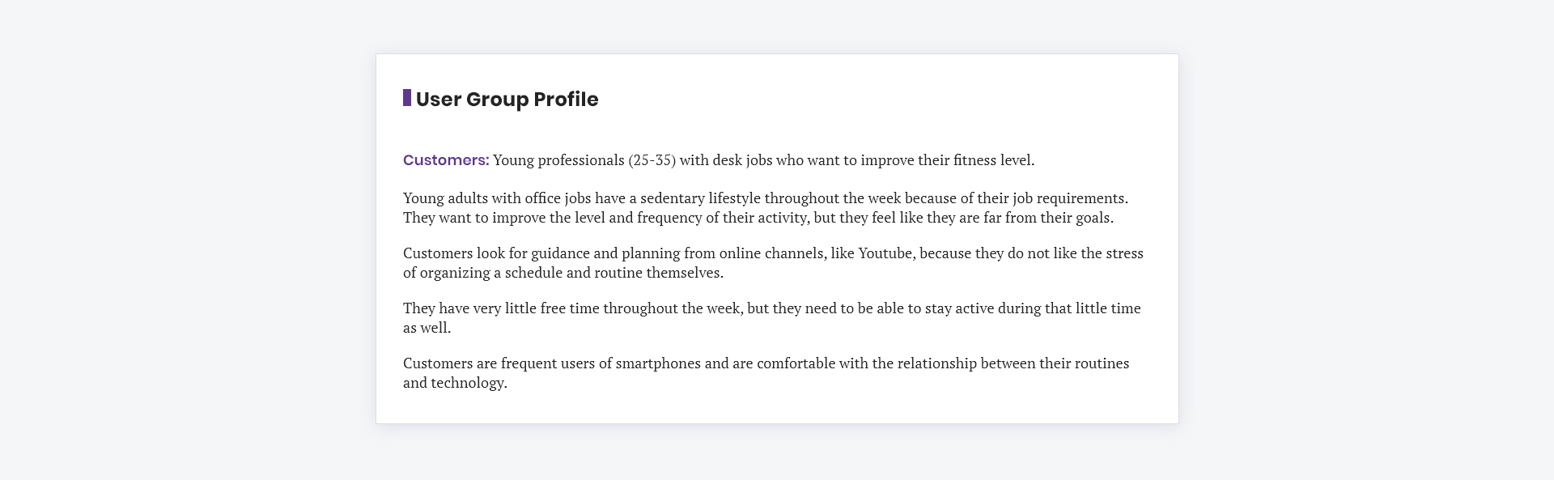The image size is (1554, 480).
Task: Click the They want to improve line
Action: (x=758, y=218)
